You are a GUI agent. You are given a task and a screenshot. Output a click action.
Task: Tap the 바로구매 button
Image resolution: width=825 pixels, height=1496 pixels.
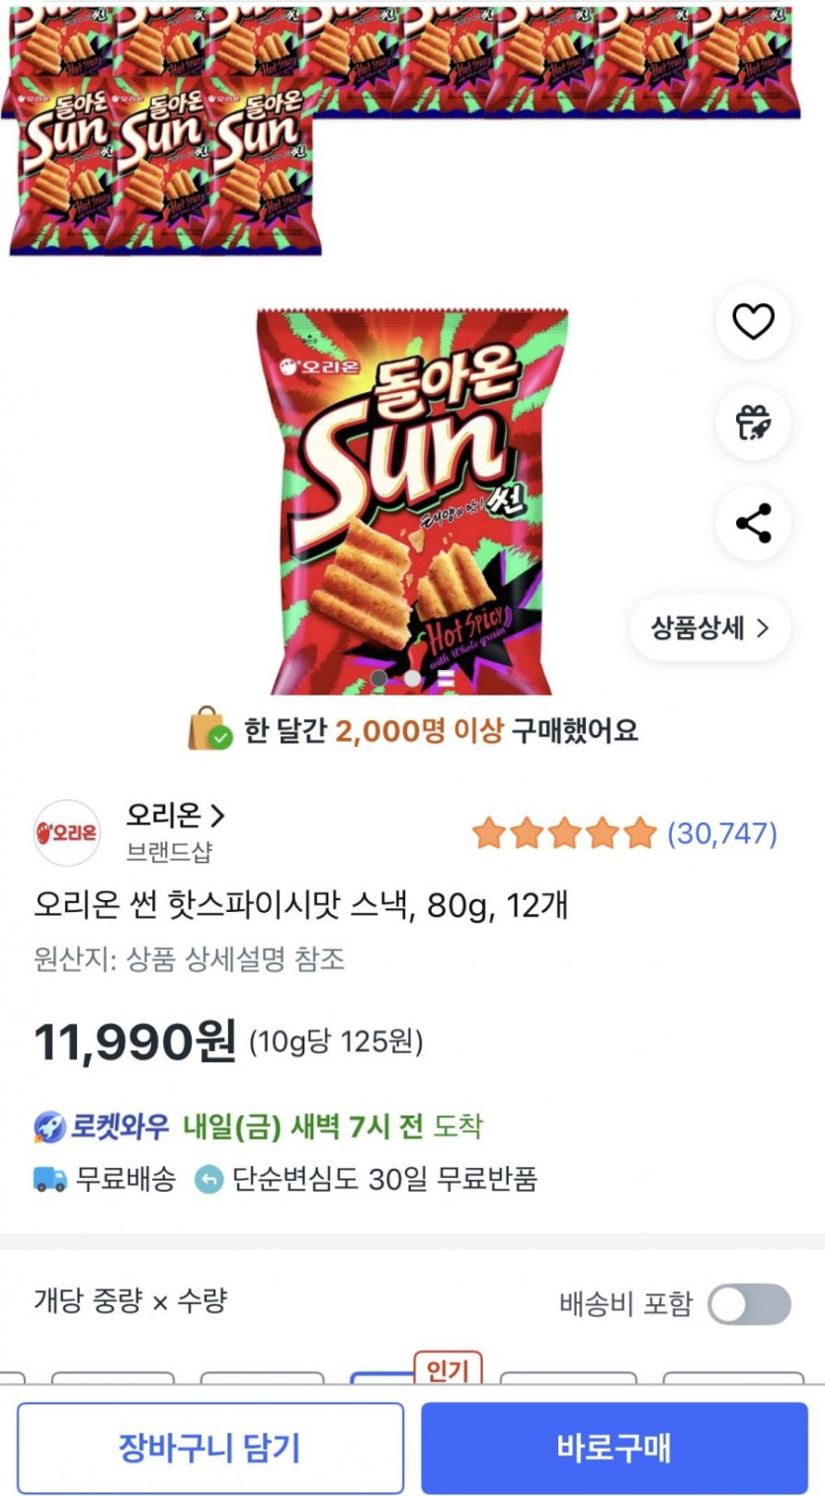pyautogui.click(x=615, y=1448)
